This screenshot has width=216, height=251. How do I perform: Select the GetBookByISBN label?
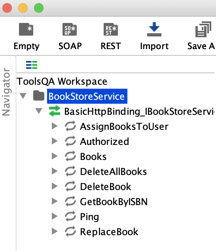pos(114,202)
